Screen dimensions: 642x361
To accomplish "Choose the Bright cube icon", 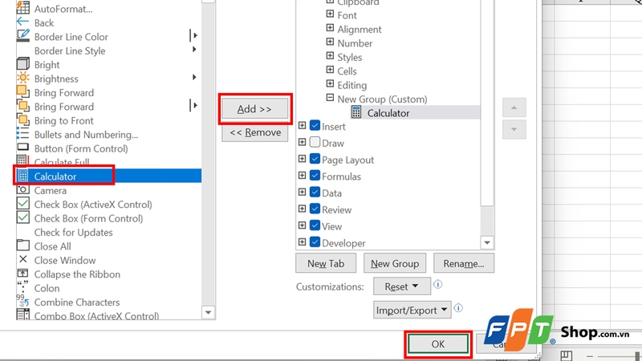I will (x=23, y=64).
